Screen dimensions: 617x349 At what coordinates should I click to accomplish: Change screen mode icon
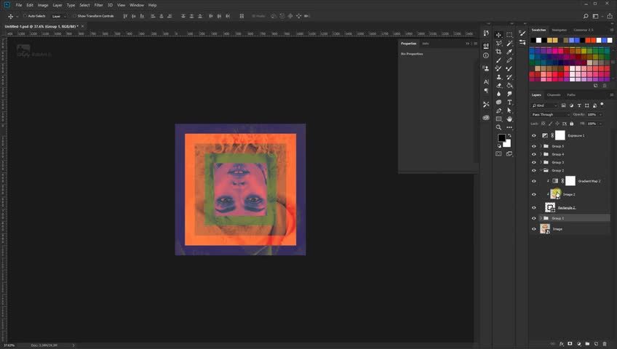[x=509, y=153]
